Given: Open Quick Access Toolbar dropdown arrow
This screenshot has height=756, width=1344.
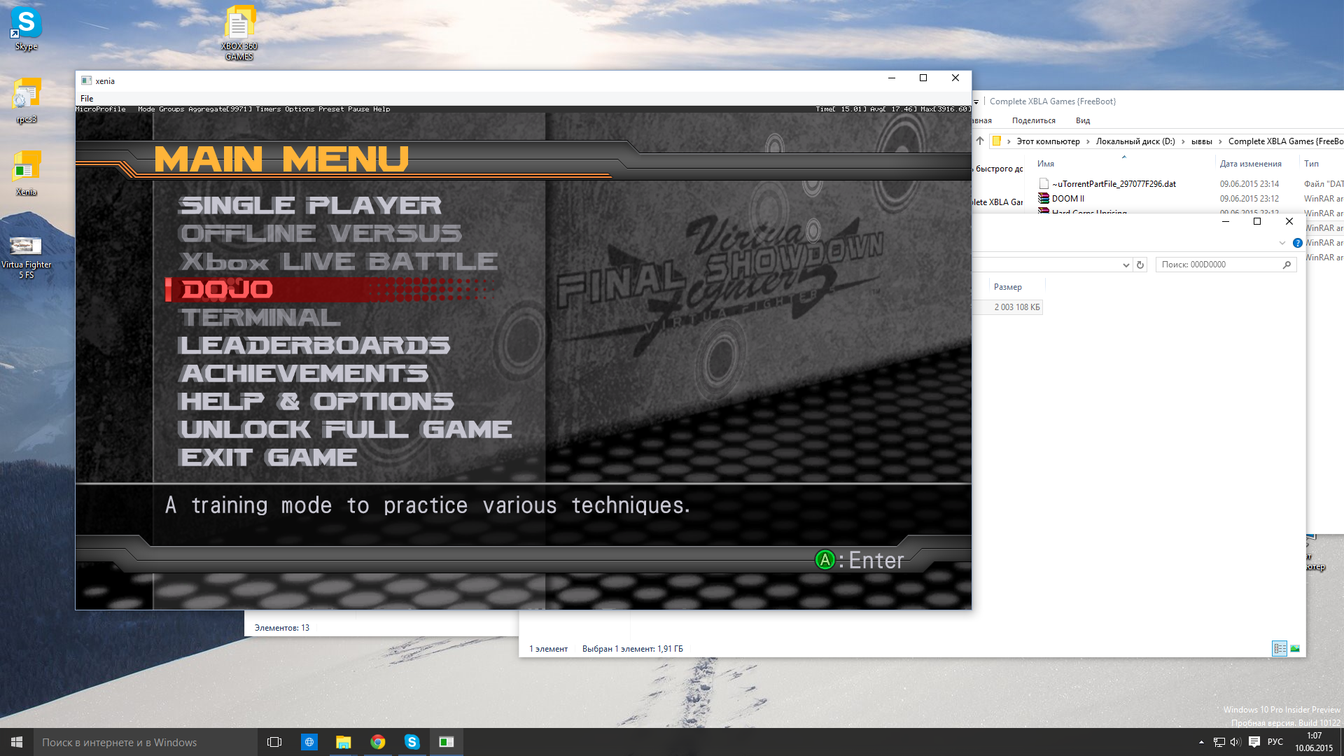Looking at the screenshot, I should point(976,102).
